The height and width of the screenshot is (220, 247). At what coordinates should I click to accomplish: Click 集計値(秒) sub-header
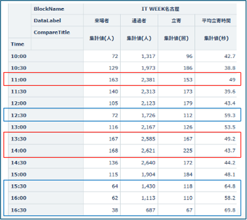coord(216,38)
